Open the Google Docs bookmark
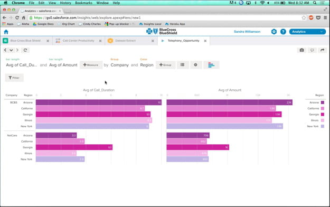The image size is (330, 207). (x=43, y=24)
